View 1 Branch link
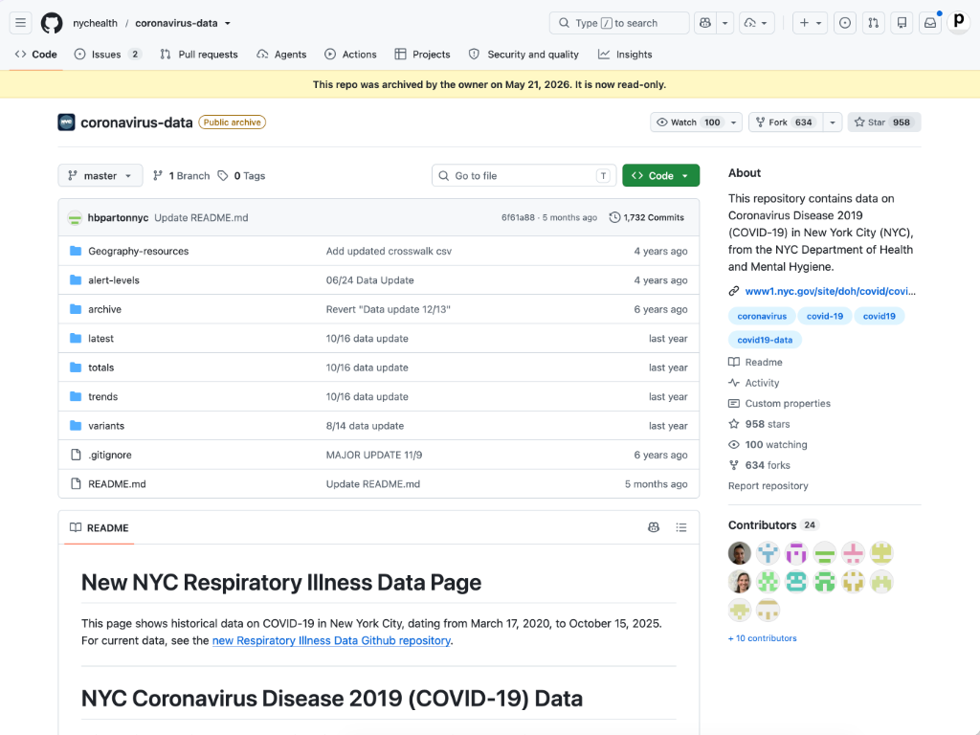The width and height of the screenshot is (980, 735). click(181, 176)
